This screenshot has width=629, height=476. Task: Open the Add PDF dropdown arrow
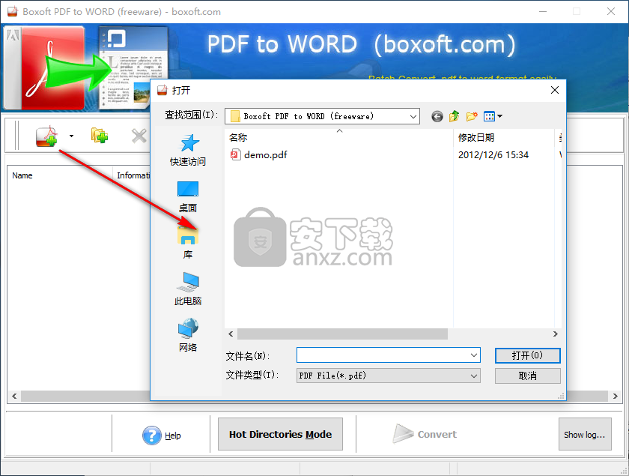pos(71,136)
